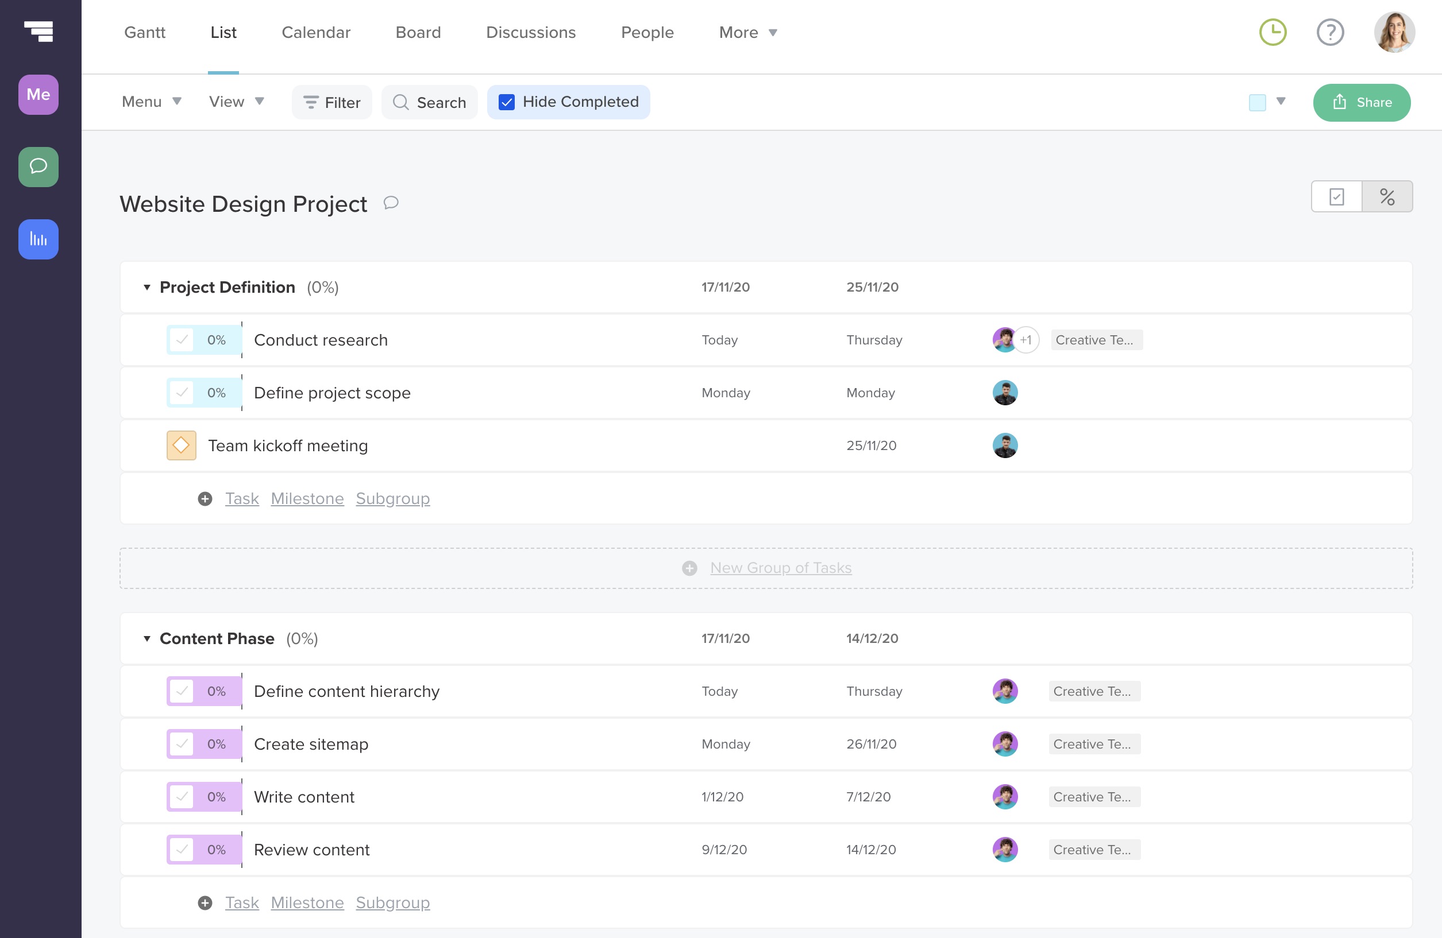Screen dimensions: 1442x938
Task: Switch to percent progress view icon
Action: tap(1387, 197)
